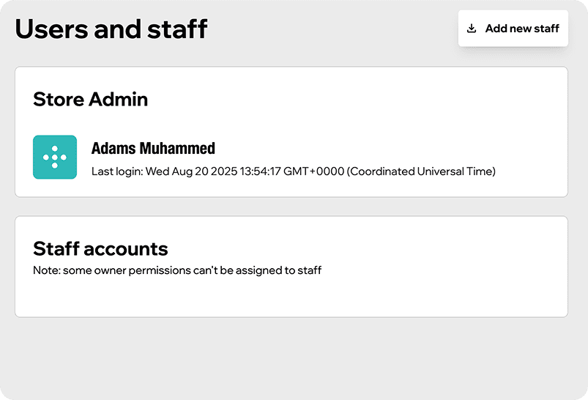588x400 pixels.
Task: Click the "Last login:" label
Action: click(117, 171)
